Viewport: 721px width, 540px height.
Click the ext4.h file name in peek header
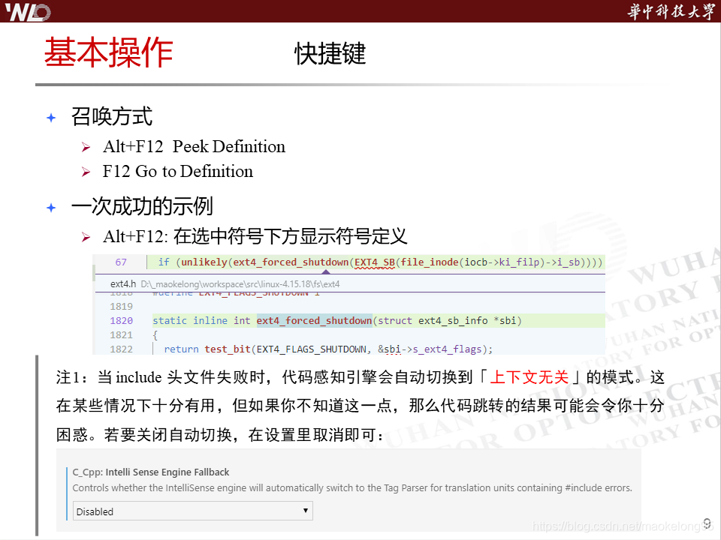point(122,283)
